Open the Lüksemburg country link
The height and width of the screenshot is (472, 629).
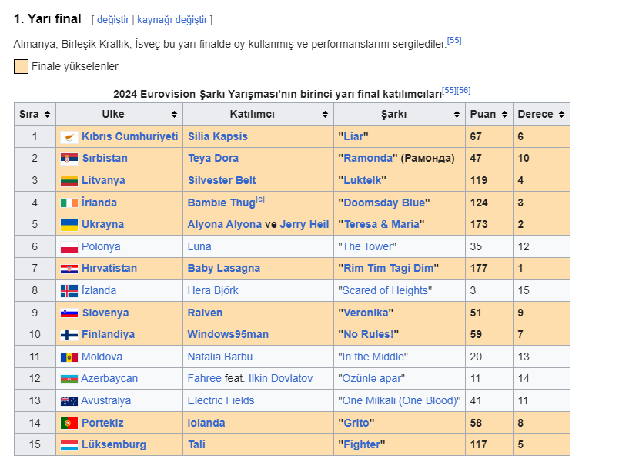pyautogui.click(x=113, y=445)
